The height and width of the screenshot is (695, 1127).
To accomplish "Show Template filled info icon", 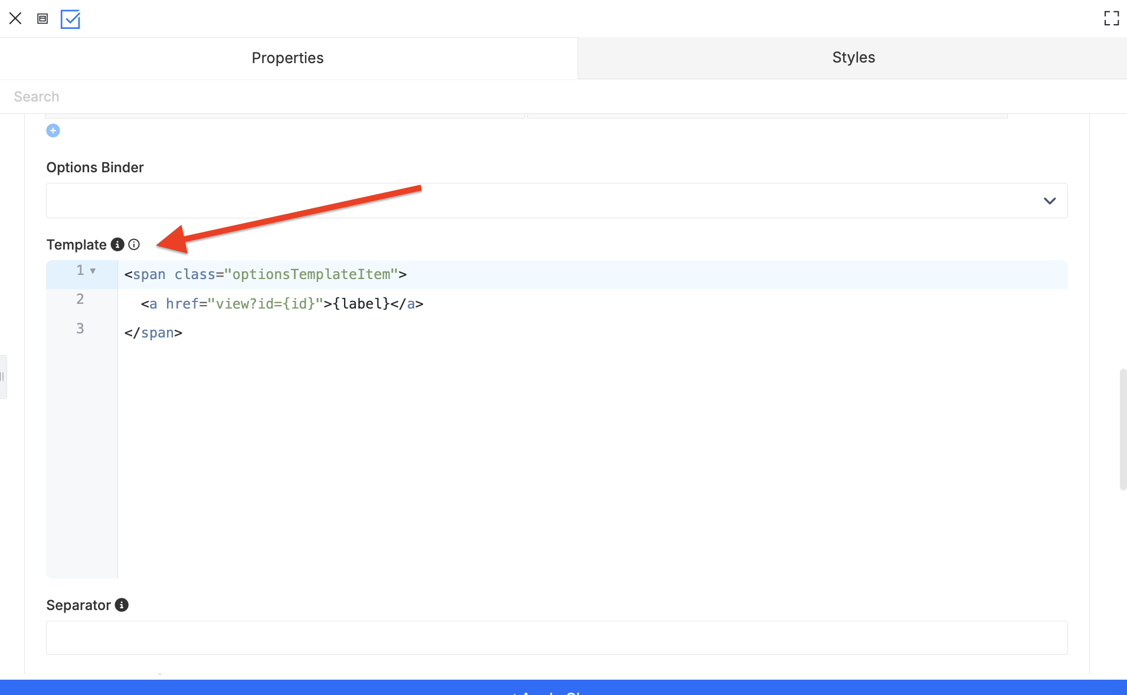I will 117,244.
